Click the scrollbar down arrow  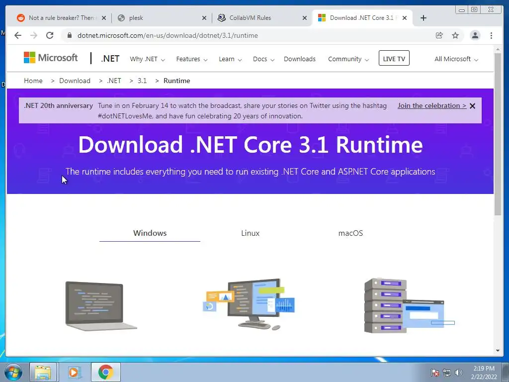point(498,351)
